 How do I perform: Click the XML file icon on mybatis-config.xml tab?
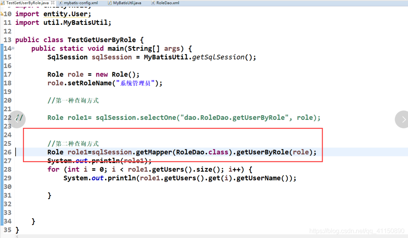[x=60, y=3]
